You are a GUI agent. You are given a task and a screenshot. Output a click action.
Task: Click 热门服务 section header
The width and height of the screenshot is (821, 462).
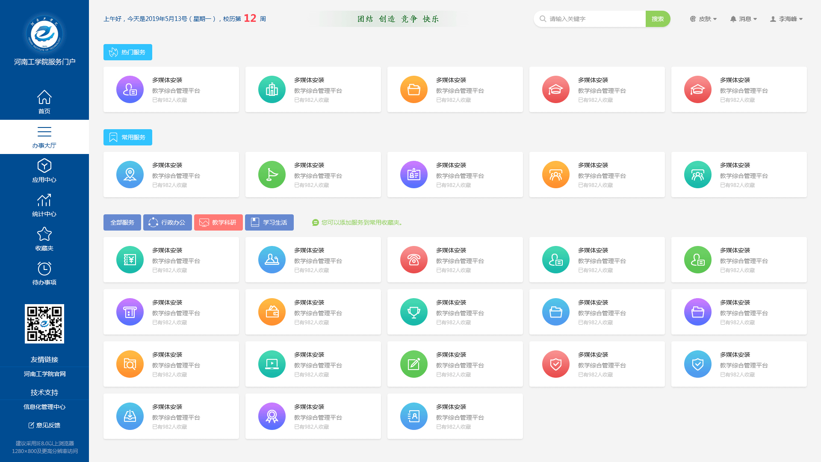[127, 52]
